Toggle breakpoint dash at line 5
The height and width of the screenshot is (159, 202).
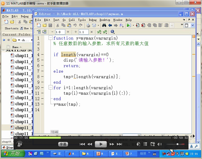[42, 60]
